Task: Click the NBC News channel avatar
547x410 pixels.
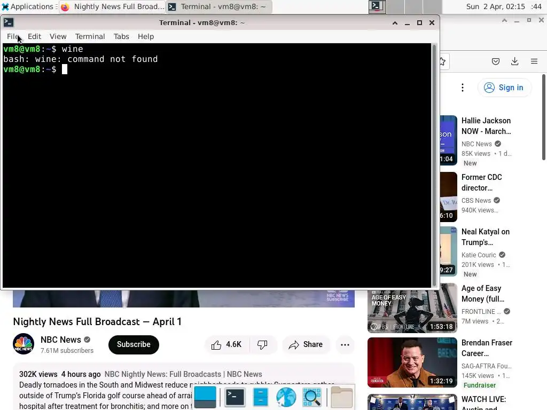Action: (24, 344)
